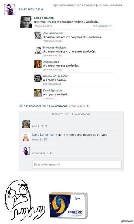Screen dimensions: 134x224
Task: Click the heart icon next to Мне нравится
Action: click(x=110, y=26)
